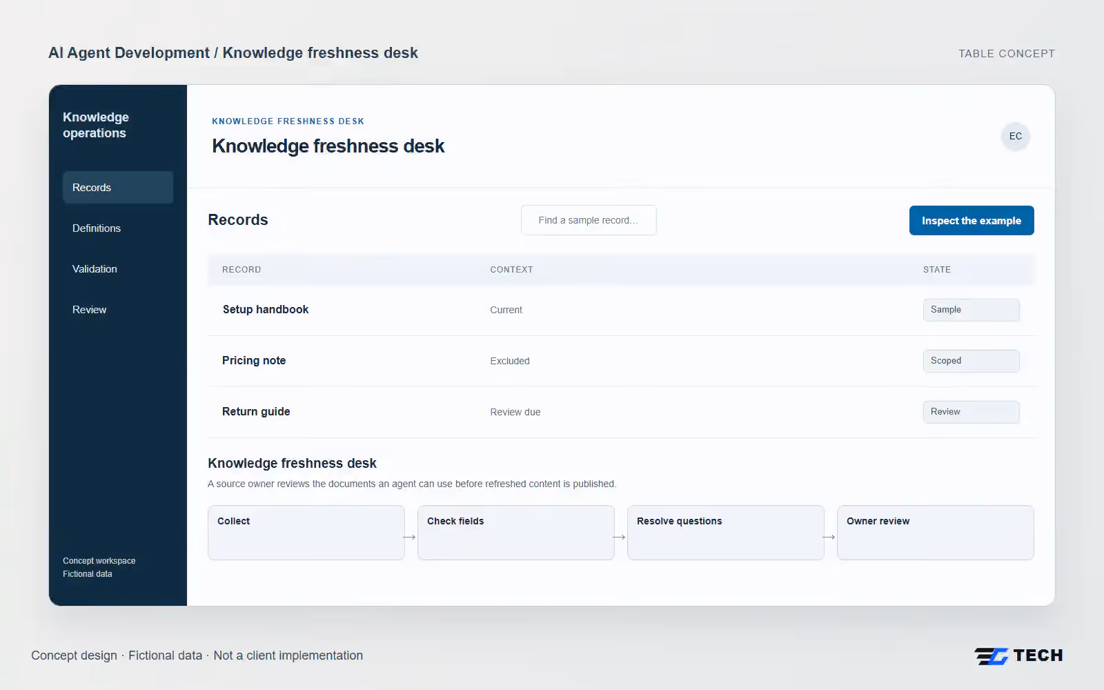Select the Collect step card
The image size is (1104, 690).
coord(306,533)
